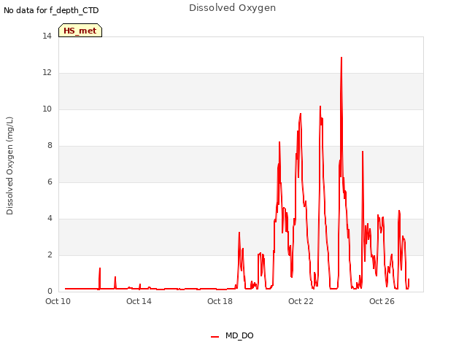Click the Dissolved Oxygen (mg/L) axis label
The image size is (467, 350).
9,166
